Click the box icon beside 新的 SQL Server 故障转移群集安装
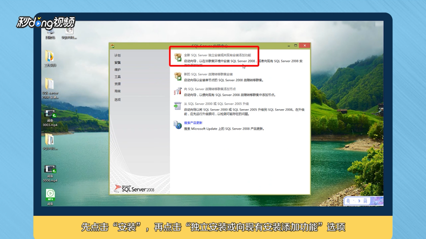This screenshot has height=239, width=426. 178,76
